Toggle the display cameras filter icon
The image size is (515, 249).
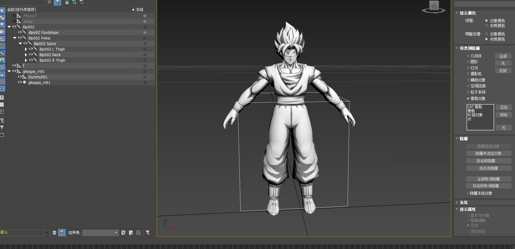coord(2,32)
